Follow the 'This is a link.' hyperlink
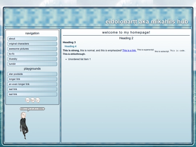Image resolution: width=196 pixels, height=147 pixels. pos(129,50)
